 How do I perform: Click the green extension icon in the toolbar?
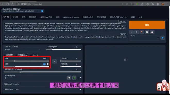click(x=137, y=4)
